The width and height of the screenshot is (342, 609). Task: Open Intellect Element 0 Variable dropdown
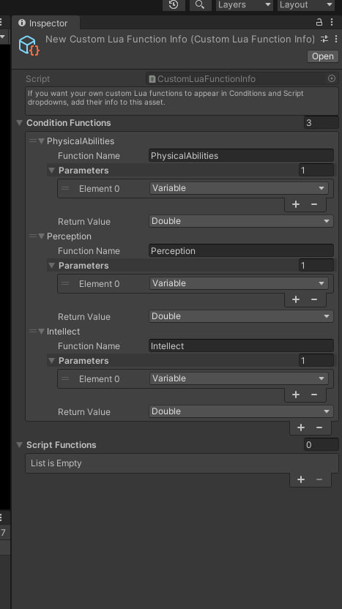(239, 378)
